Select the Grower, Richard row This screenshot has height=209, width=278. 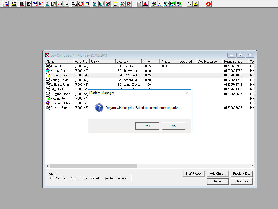pyautogui.click(x=150, y=108)
